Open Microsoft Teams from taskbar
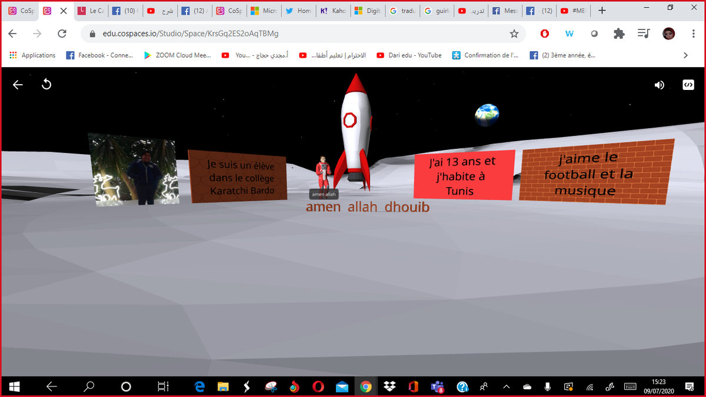This screenshot has width=706, height=397. [x=437, y=386]
